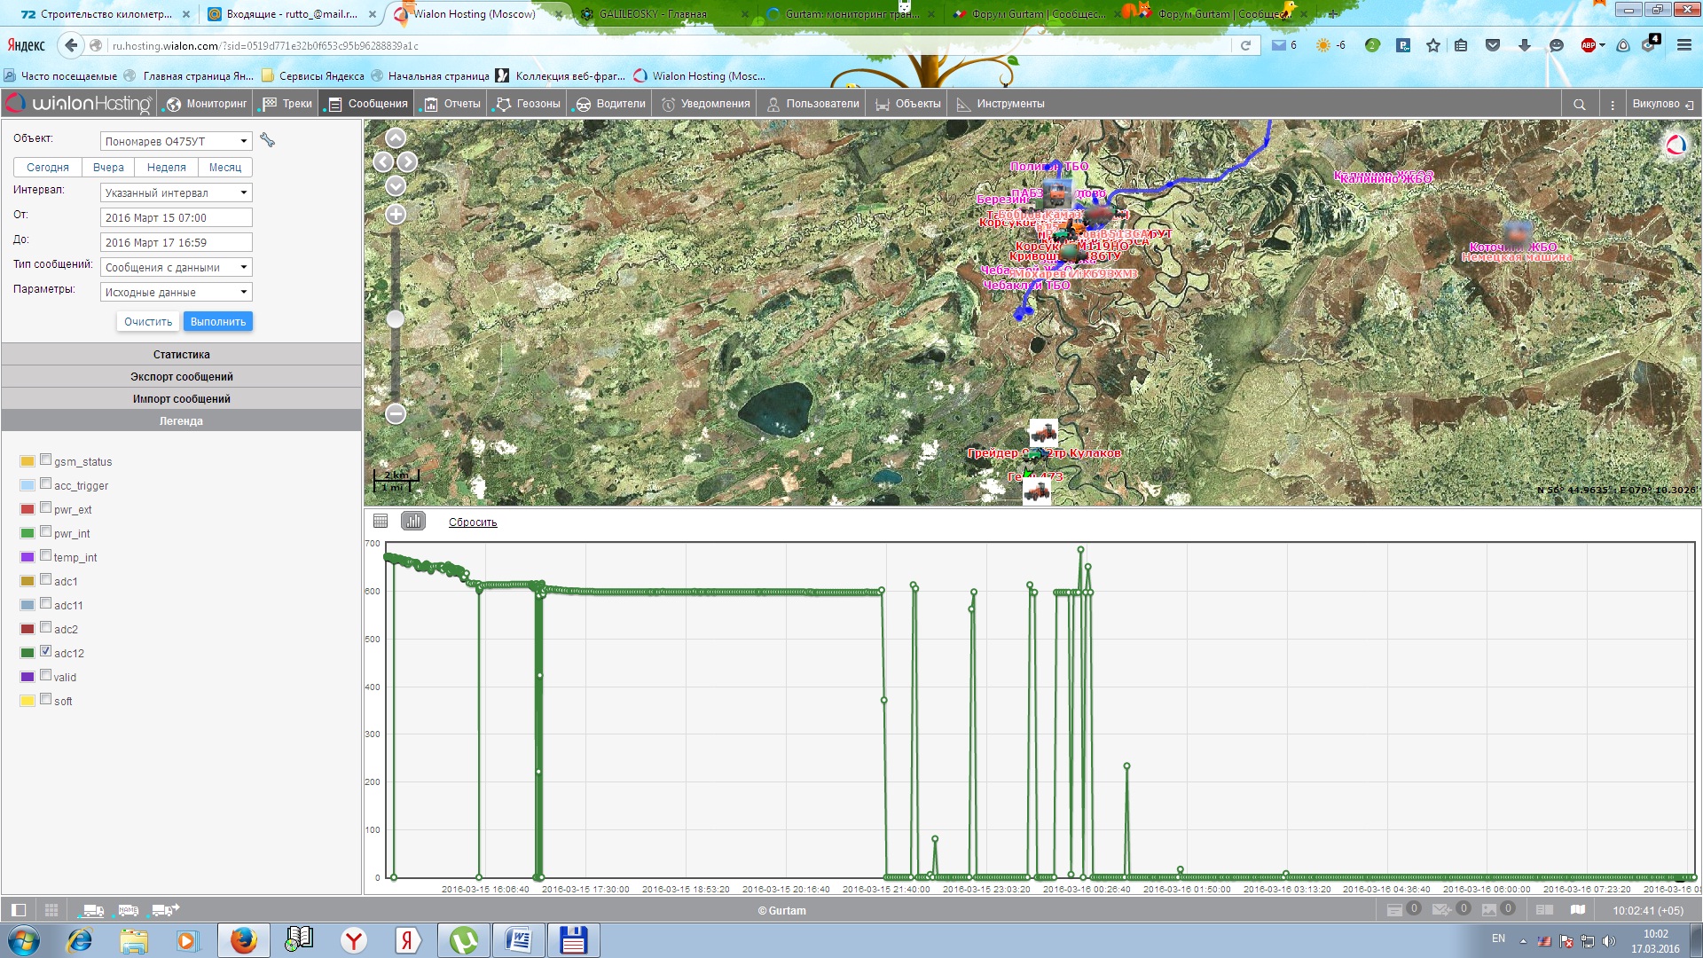Pan map up with arrow button
The width and height of the screenshot is (1703, 958).
(396, 138)
